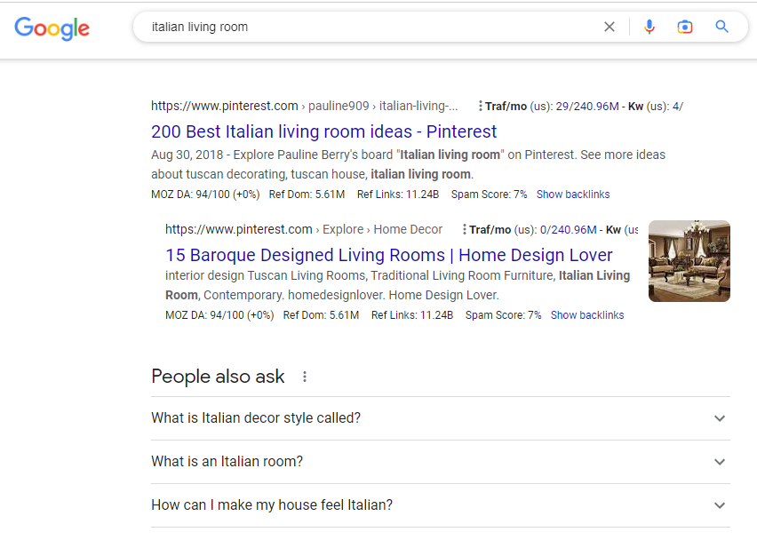Click Traf/mo value 29/240.96M link

pyautogui.click(x=587, y=107)
